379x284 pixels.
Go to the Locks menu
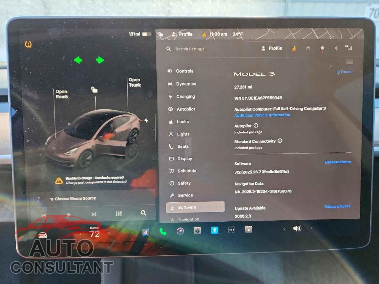(179, 122)
